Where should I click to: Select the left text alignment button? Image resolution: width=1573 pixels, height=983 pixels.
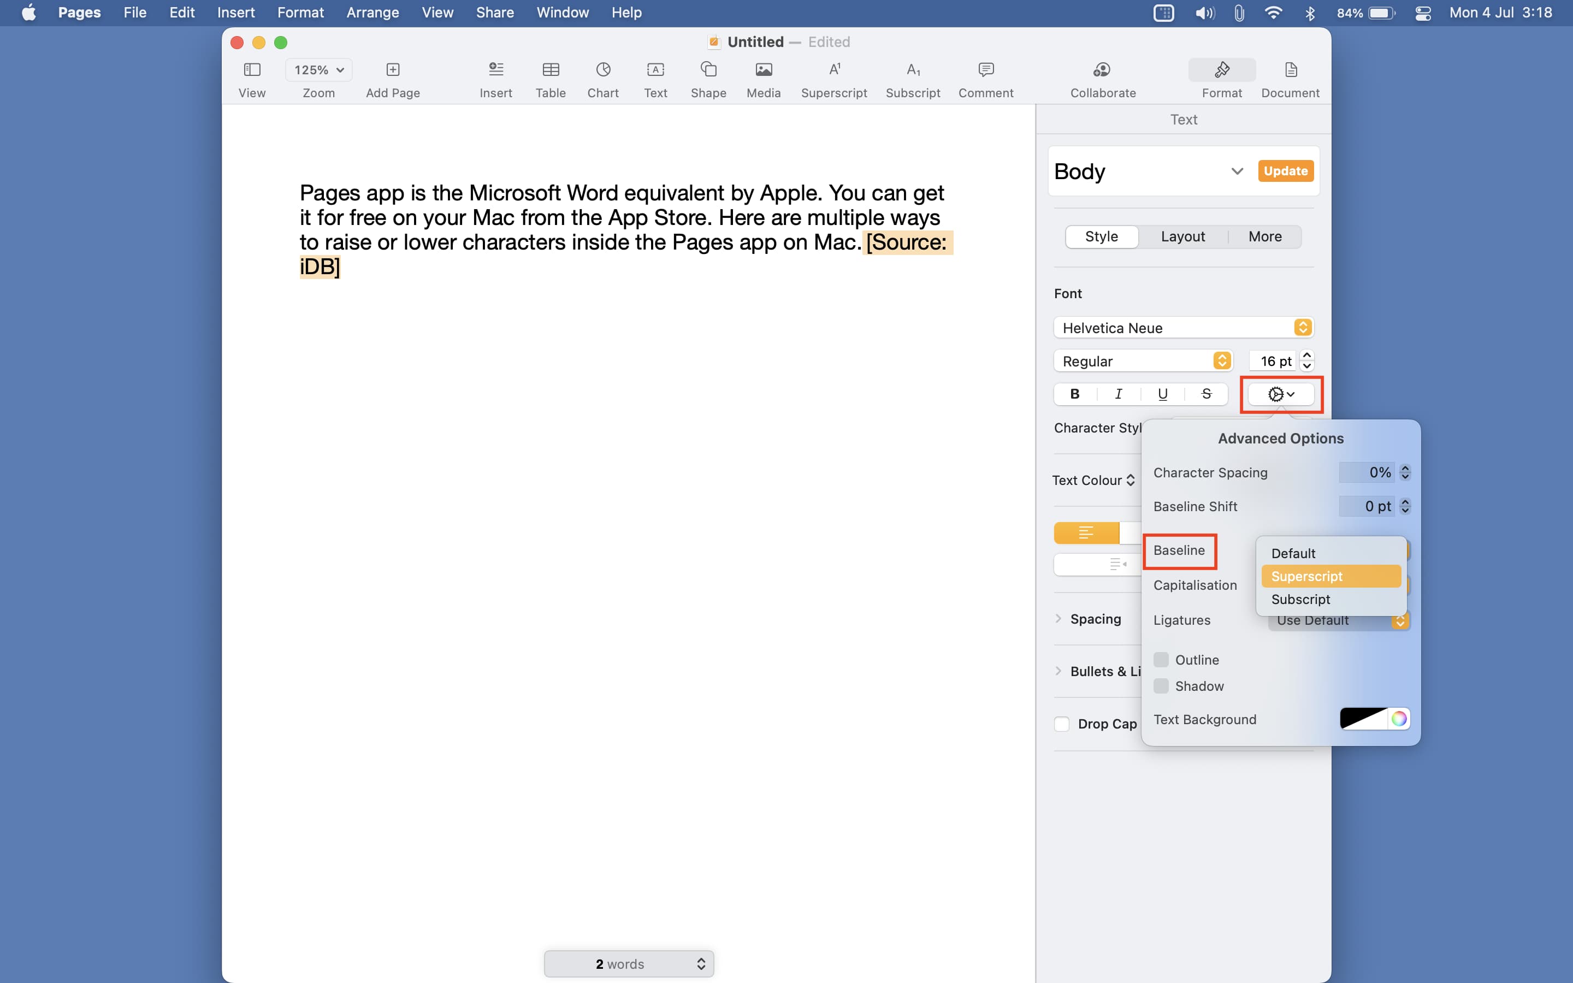[x=1086, y=532]
